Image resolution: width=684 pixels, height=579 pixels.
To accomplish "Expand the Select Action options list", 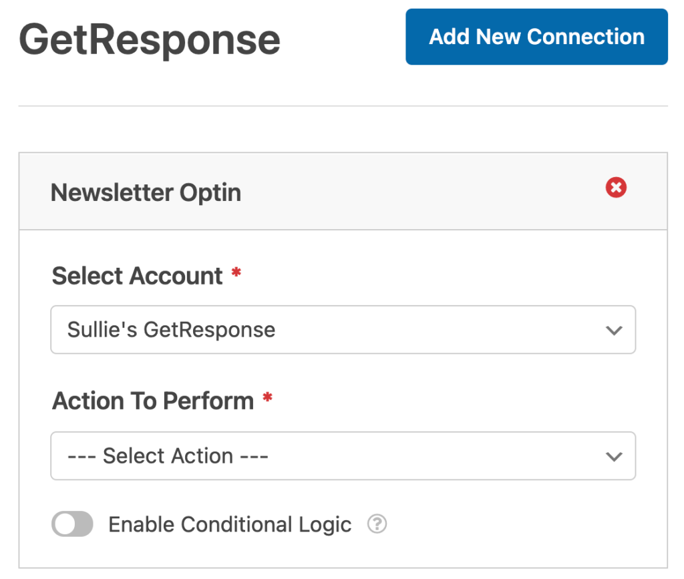I will 343,456.
